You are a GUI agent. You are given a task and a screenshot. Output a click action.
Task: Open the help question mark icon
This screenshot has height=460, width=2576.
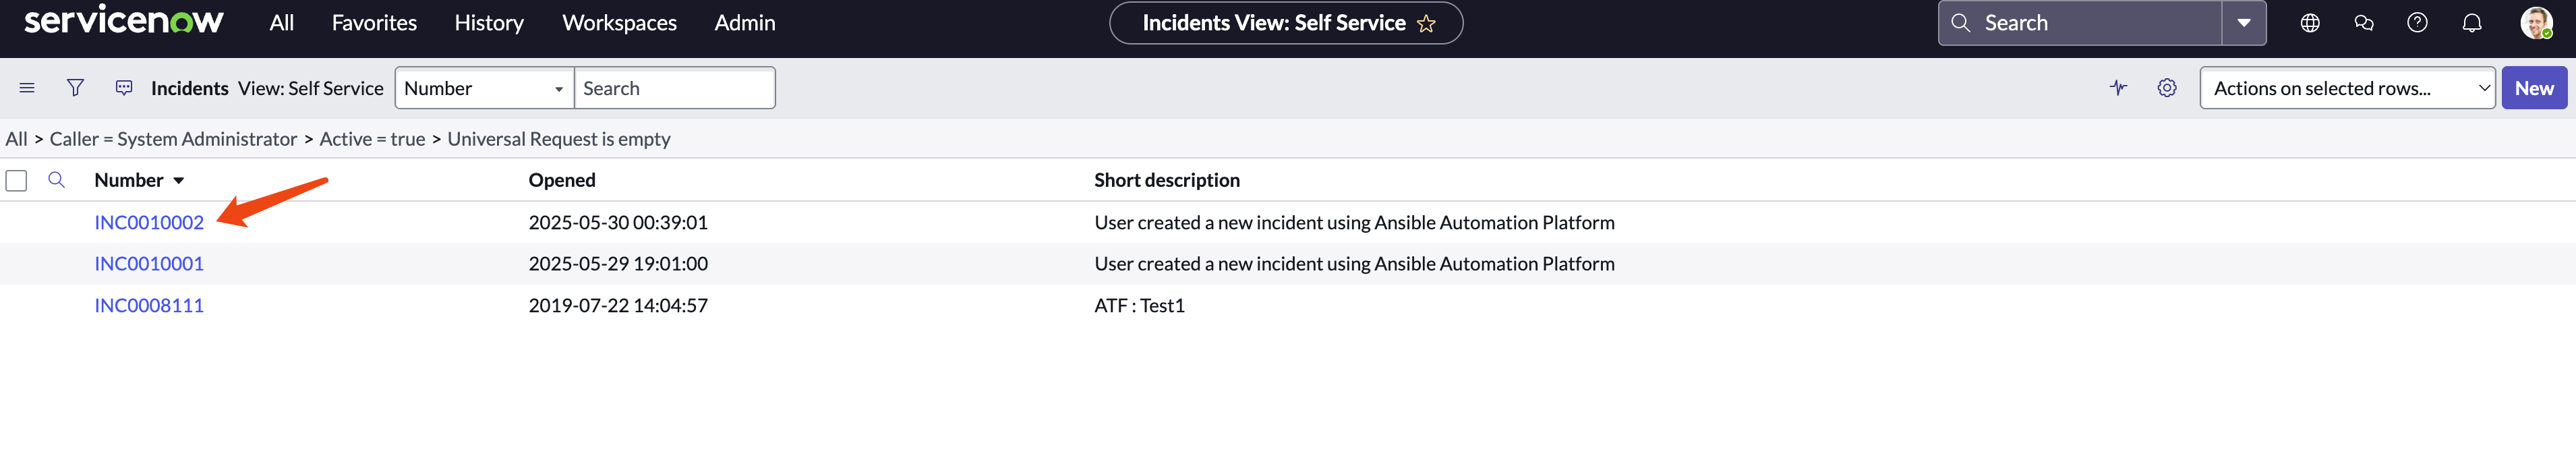[2417, 23]
